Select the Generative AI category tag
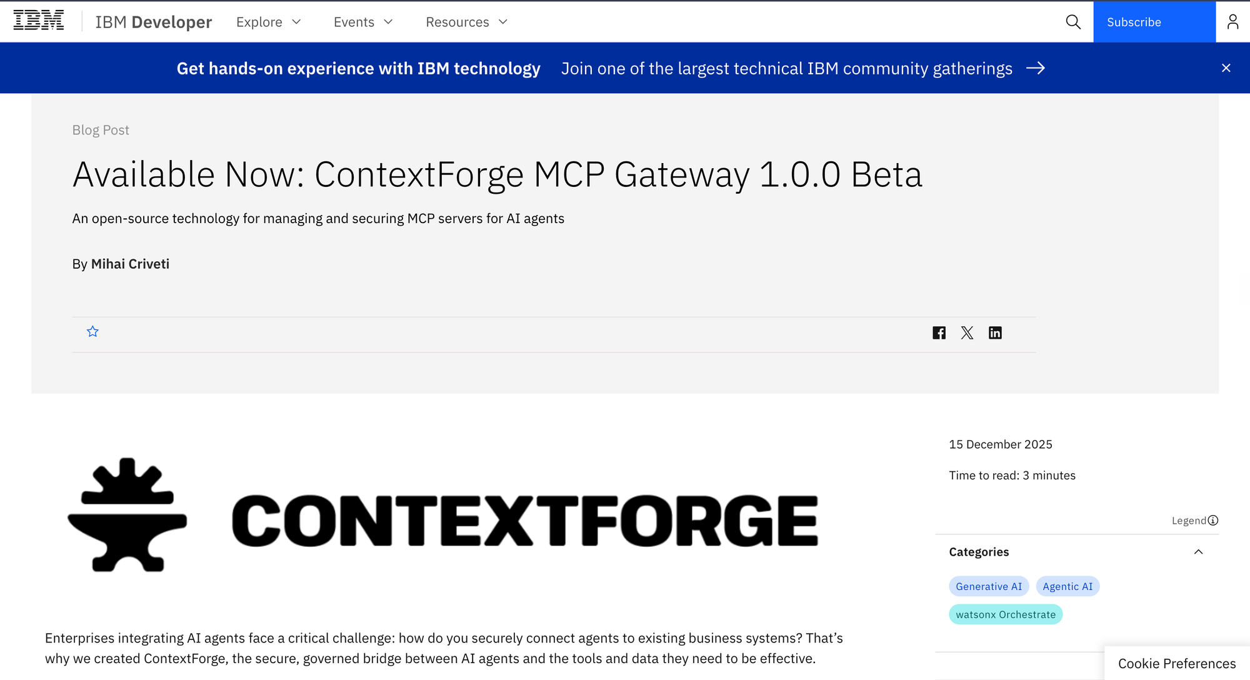 pos(989,586)
